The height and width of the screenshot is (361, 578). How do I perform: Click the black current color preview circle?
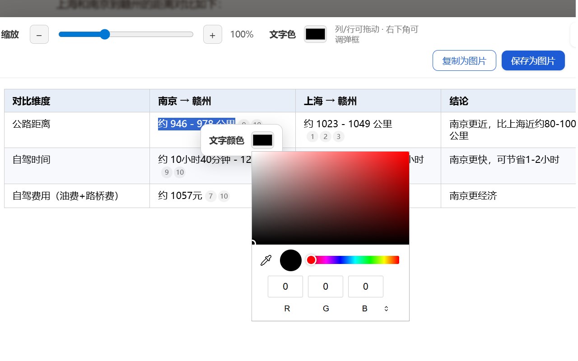(291, 260)
